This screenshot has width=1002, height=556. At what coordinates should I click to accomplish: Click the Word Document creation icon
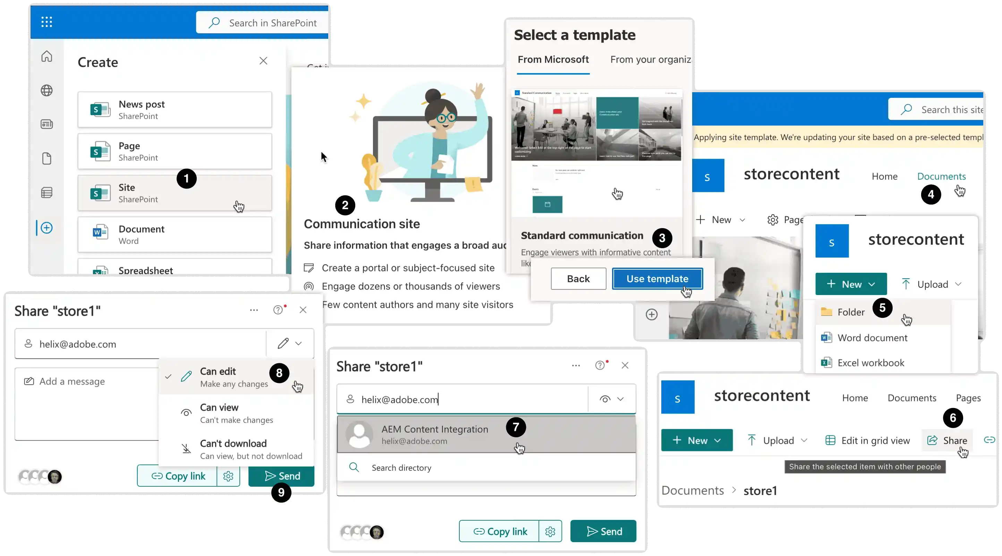point(825,337)
